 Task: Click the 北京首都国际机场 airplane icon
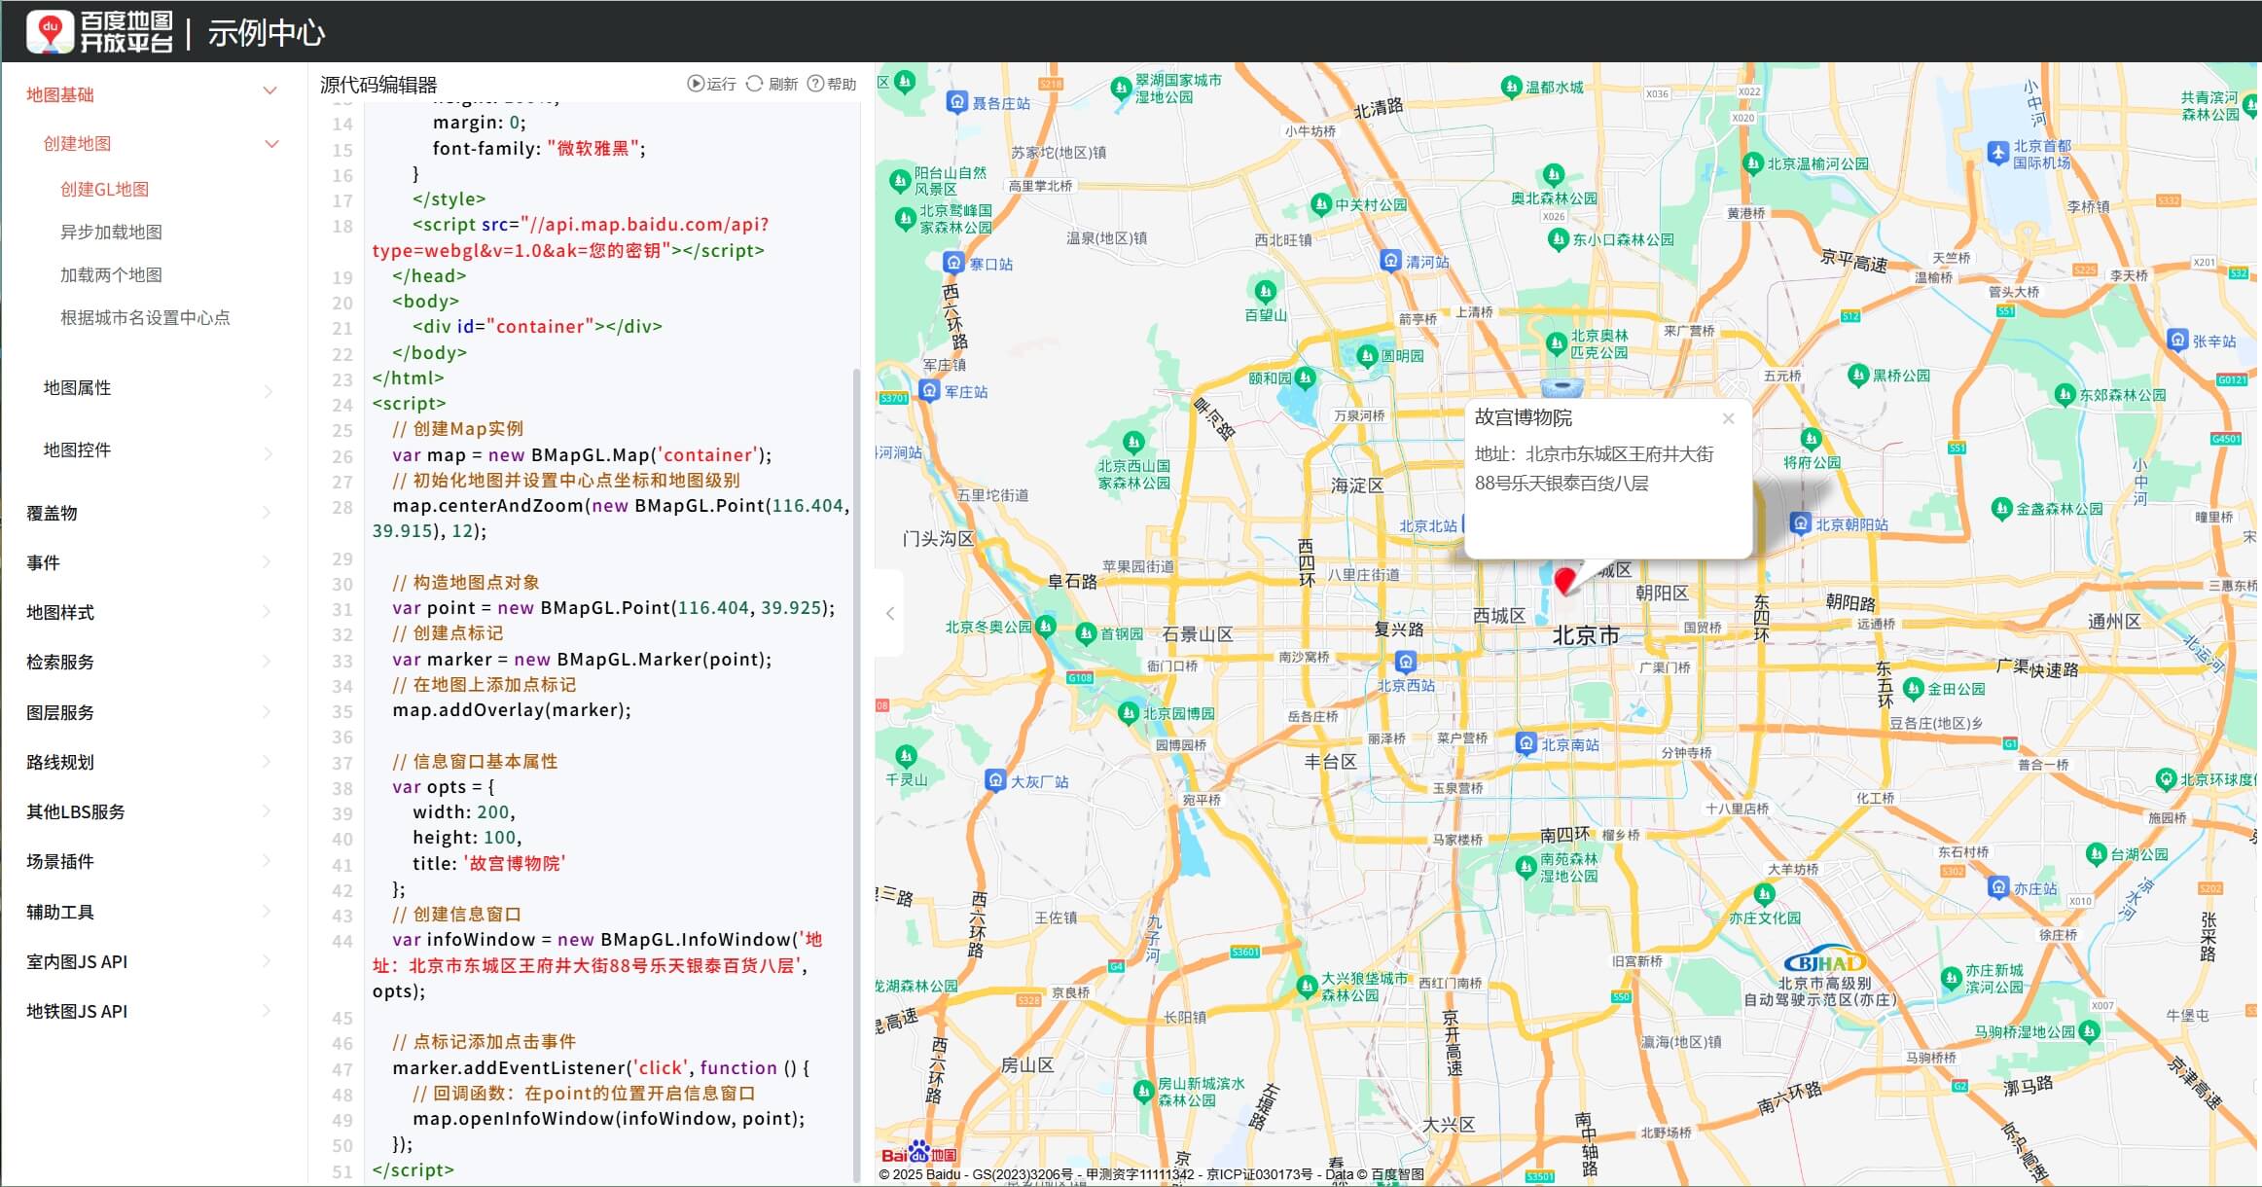click(1997, 153)
